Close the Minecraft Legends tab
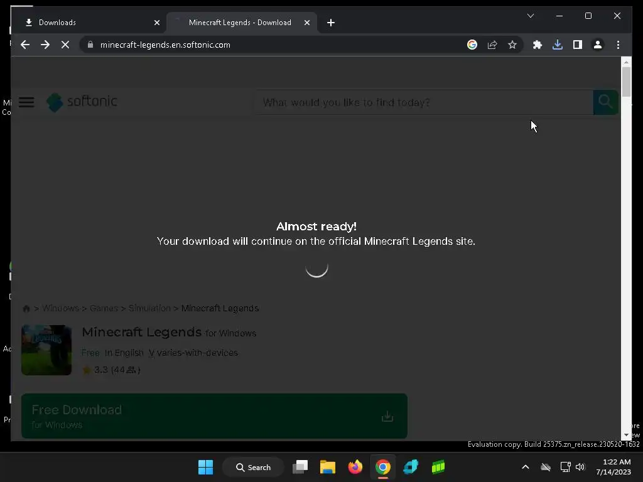The height and width of the screenshot is (482, 643). [306, 23]
